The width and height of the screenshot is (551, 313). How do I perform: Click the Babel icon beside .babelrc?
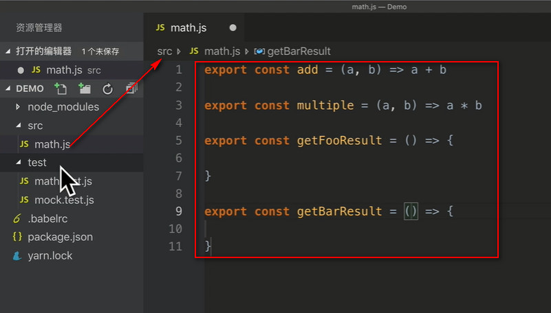click(x=17, y=219)
